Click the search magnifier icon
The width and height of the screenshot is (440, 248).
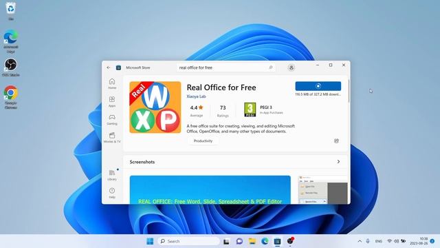click(271, 68)
